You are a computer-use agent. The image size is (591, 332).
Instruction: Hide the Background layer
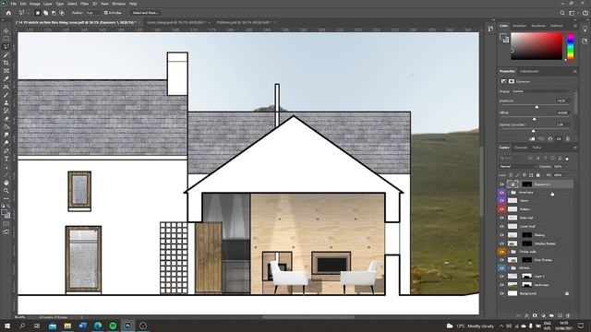point(501,293)
